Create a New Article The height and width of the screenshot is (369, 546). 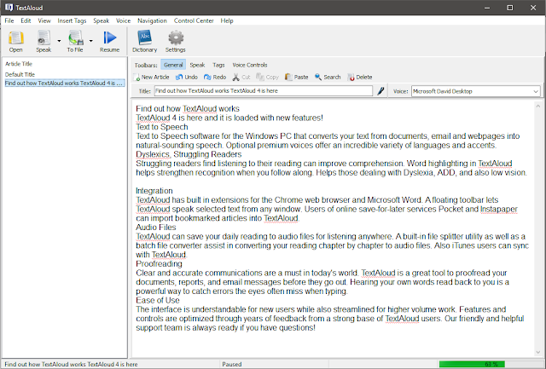(152, 77)
